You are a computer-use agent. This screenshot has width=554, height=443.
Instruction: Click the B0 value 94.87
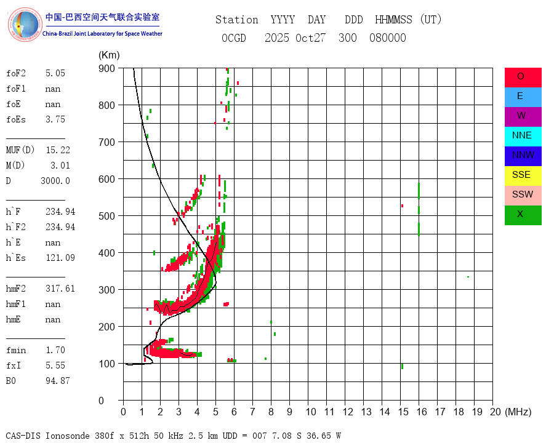[x=58, y=381]
